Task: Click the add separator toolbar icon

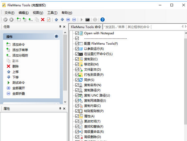Action: (x=31, y=19)
